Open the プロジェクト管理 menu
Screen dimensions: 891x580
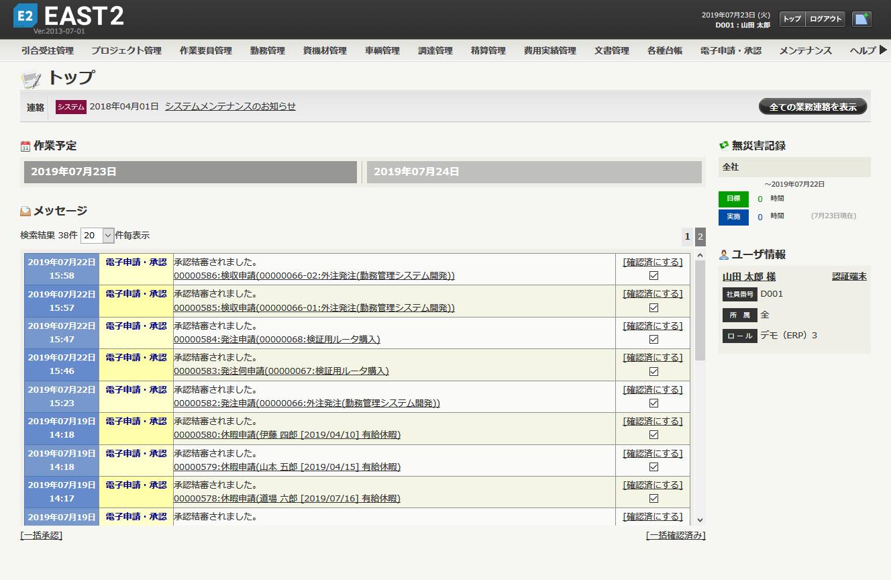tap(126, 50)
